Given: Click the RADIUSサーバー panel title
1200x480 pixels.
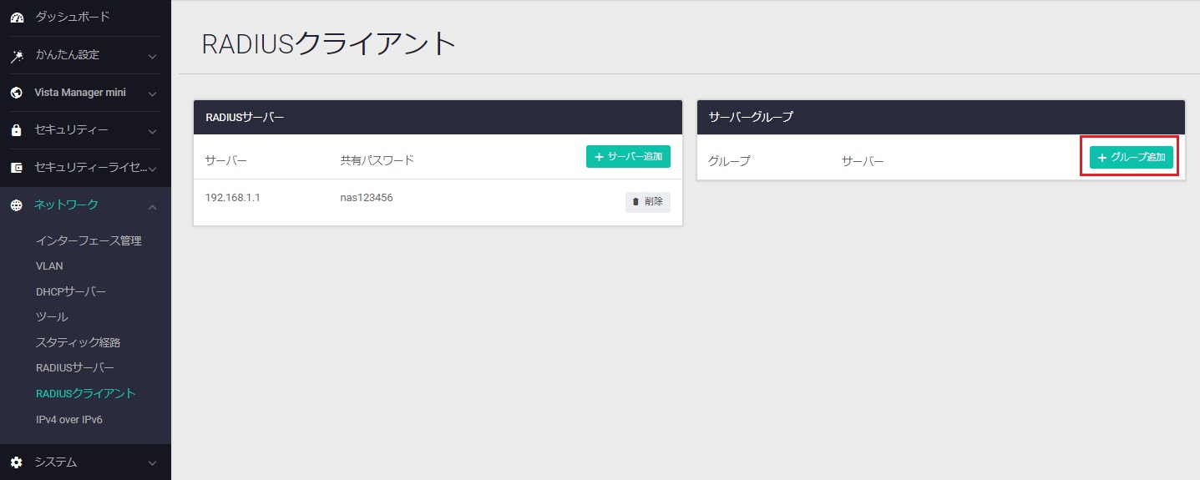Looking at the screenshot, I should click(245, 118).
